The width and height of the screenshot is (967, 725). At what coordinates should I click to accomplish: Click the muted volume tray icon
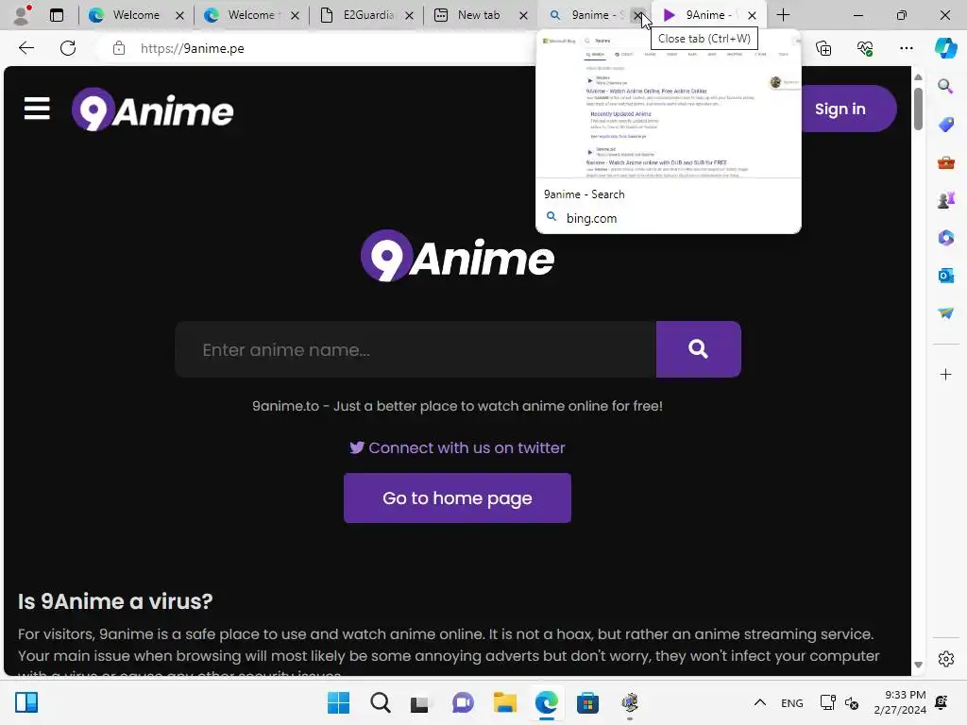[852, 702]
